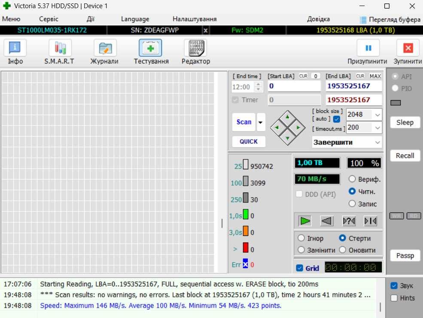Viewport: 423px width, 318px height.
Task: Click the 0 button next to Start LBA
Action: 315,76
